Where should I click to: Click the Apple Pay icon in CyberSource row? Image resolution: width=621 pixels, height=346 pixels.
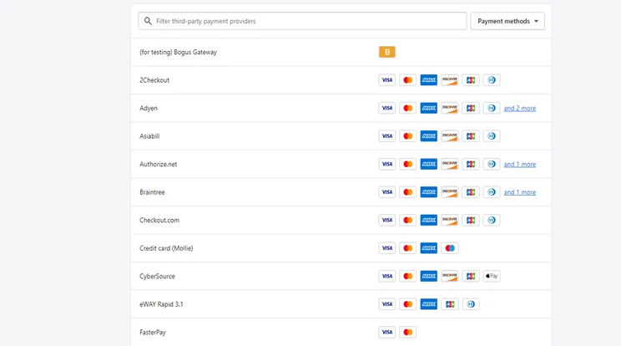492,277
